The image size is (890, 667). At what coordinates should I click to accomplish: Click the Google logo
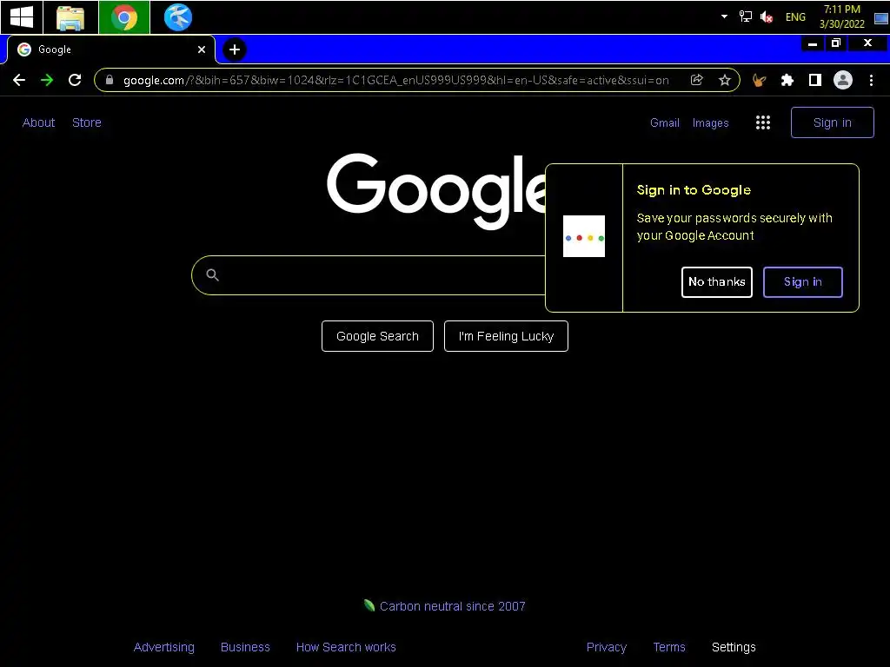click(436, 190)
